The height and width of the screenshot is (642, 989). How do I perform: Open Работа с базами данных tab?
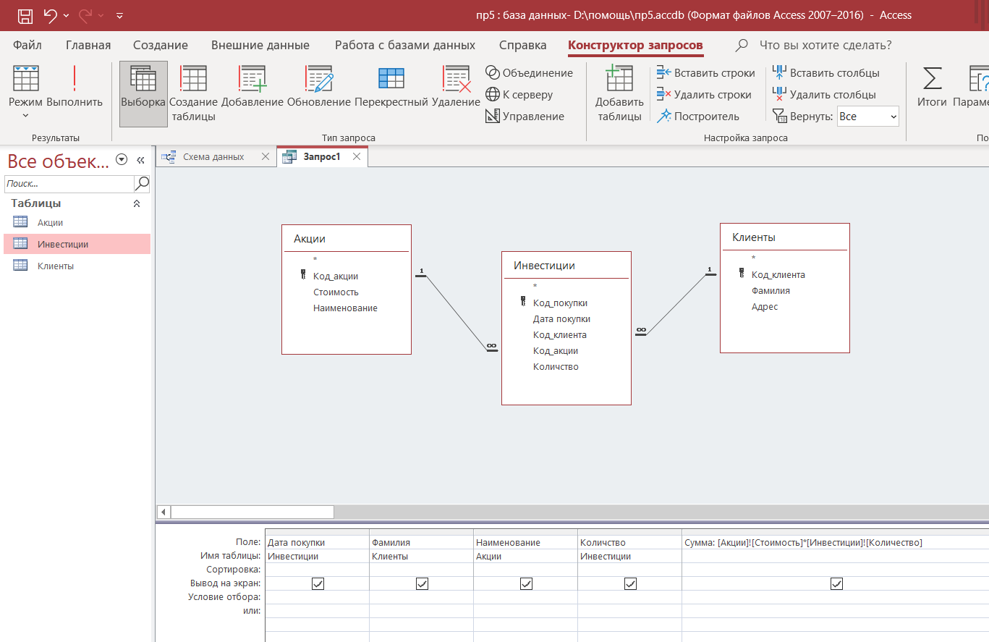pos(405,45)
